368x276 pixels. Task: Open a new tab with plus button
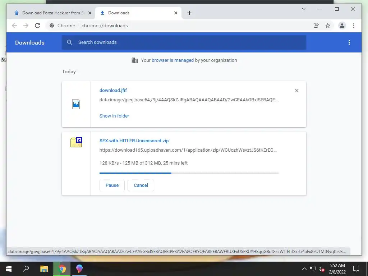pos(189,13)
